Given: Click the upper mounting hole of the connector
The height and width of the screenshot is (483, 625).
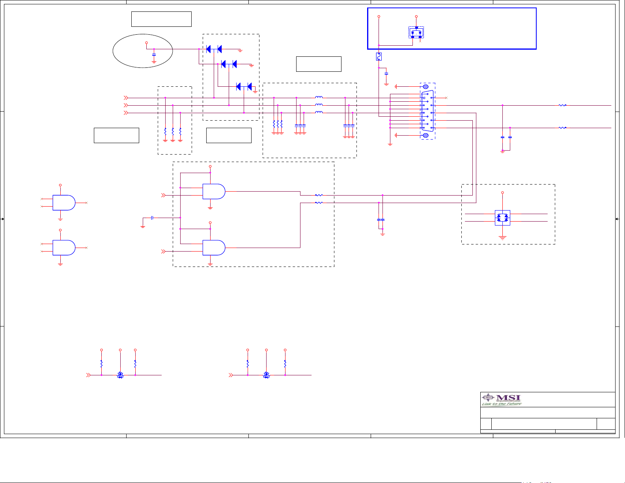Looking at the screenshot, I should pos(425,86).
